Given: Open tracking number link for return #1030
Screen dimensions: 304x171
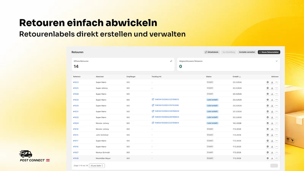Looking at the screenshot, I should click(x=165, y=100).
